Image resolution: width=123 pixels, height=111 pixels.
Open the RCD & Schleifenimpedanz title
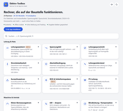click(x=60, y=79)
